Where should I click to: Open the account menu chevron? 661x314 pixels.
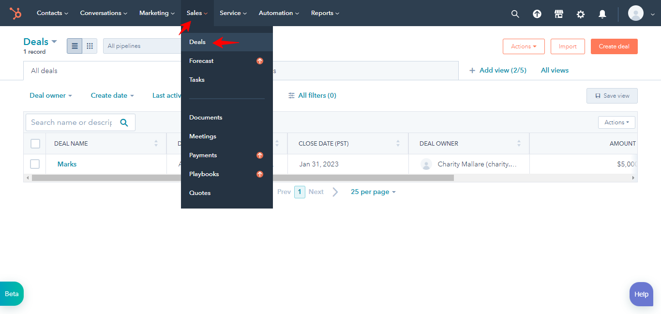tap(652, 15)
